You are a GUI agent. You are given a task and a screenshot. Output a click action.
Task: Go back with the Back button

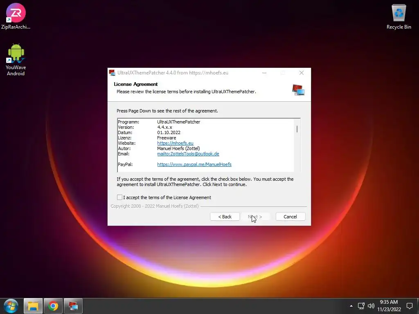225,217
